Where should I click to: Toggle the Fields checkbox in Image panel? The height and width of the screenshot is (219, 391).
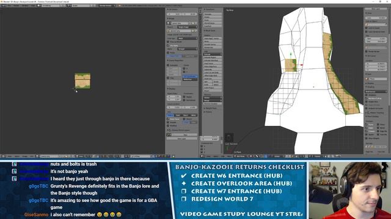[168, 53]
